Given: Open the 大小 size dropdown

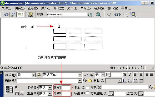Looking at the screenshot, I should (x=103, y=75).
